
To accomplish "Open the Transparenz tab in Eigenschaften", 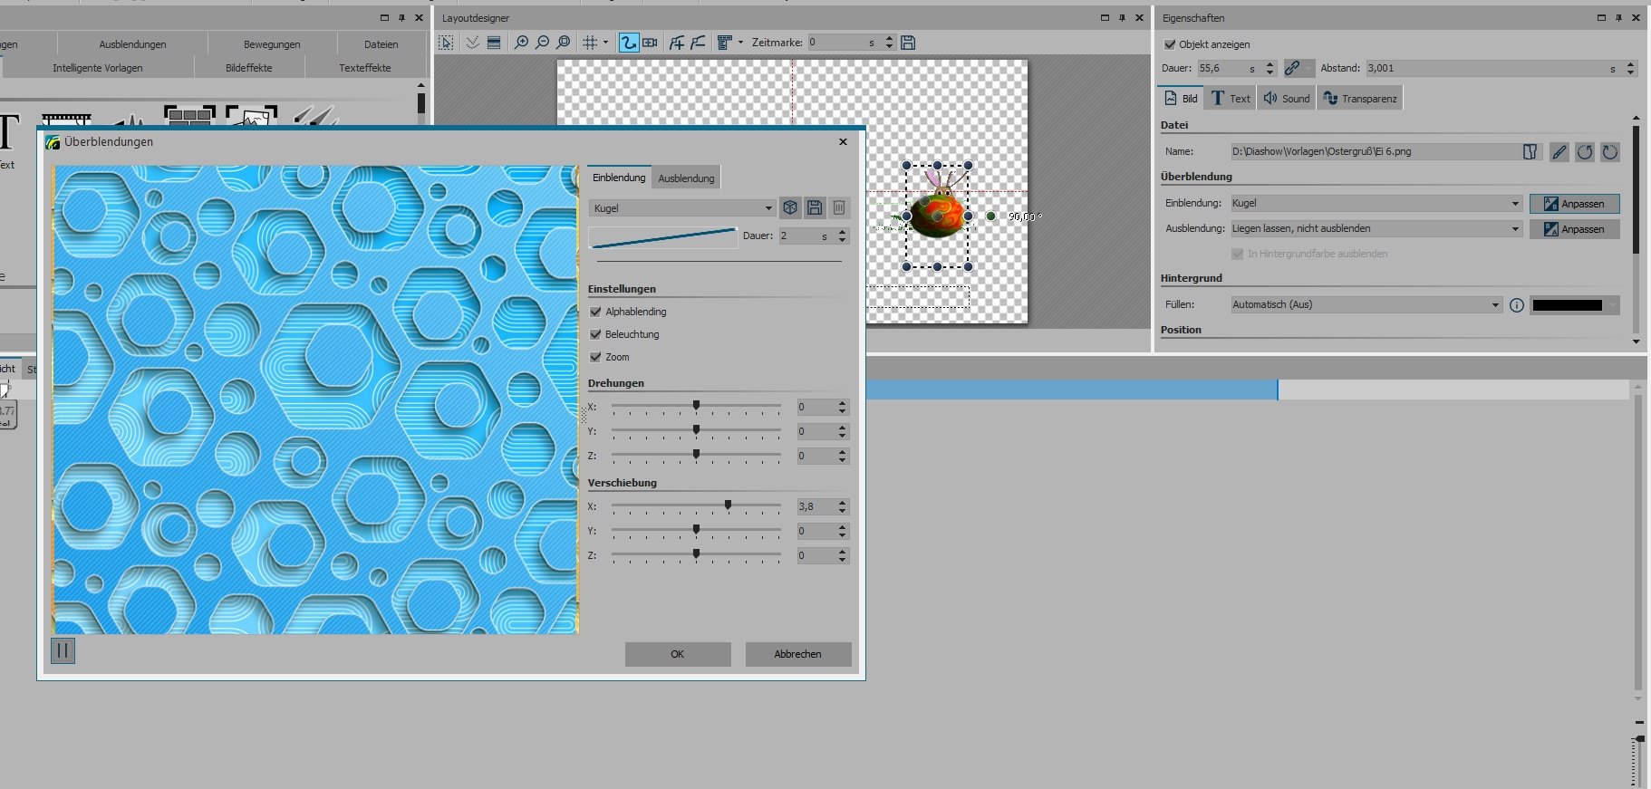I will point(1360,99).
